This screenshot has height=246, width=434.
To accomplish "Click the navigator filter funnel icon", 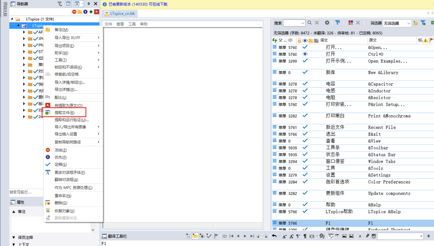I will click(x=59, y=3).
